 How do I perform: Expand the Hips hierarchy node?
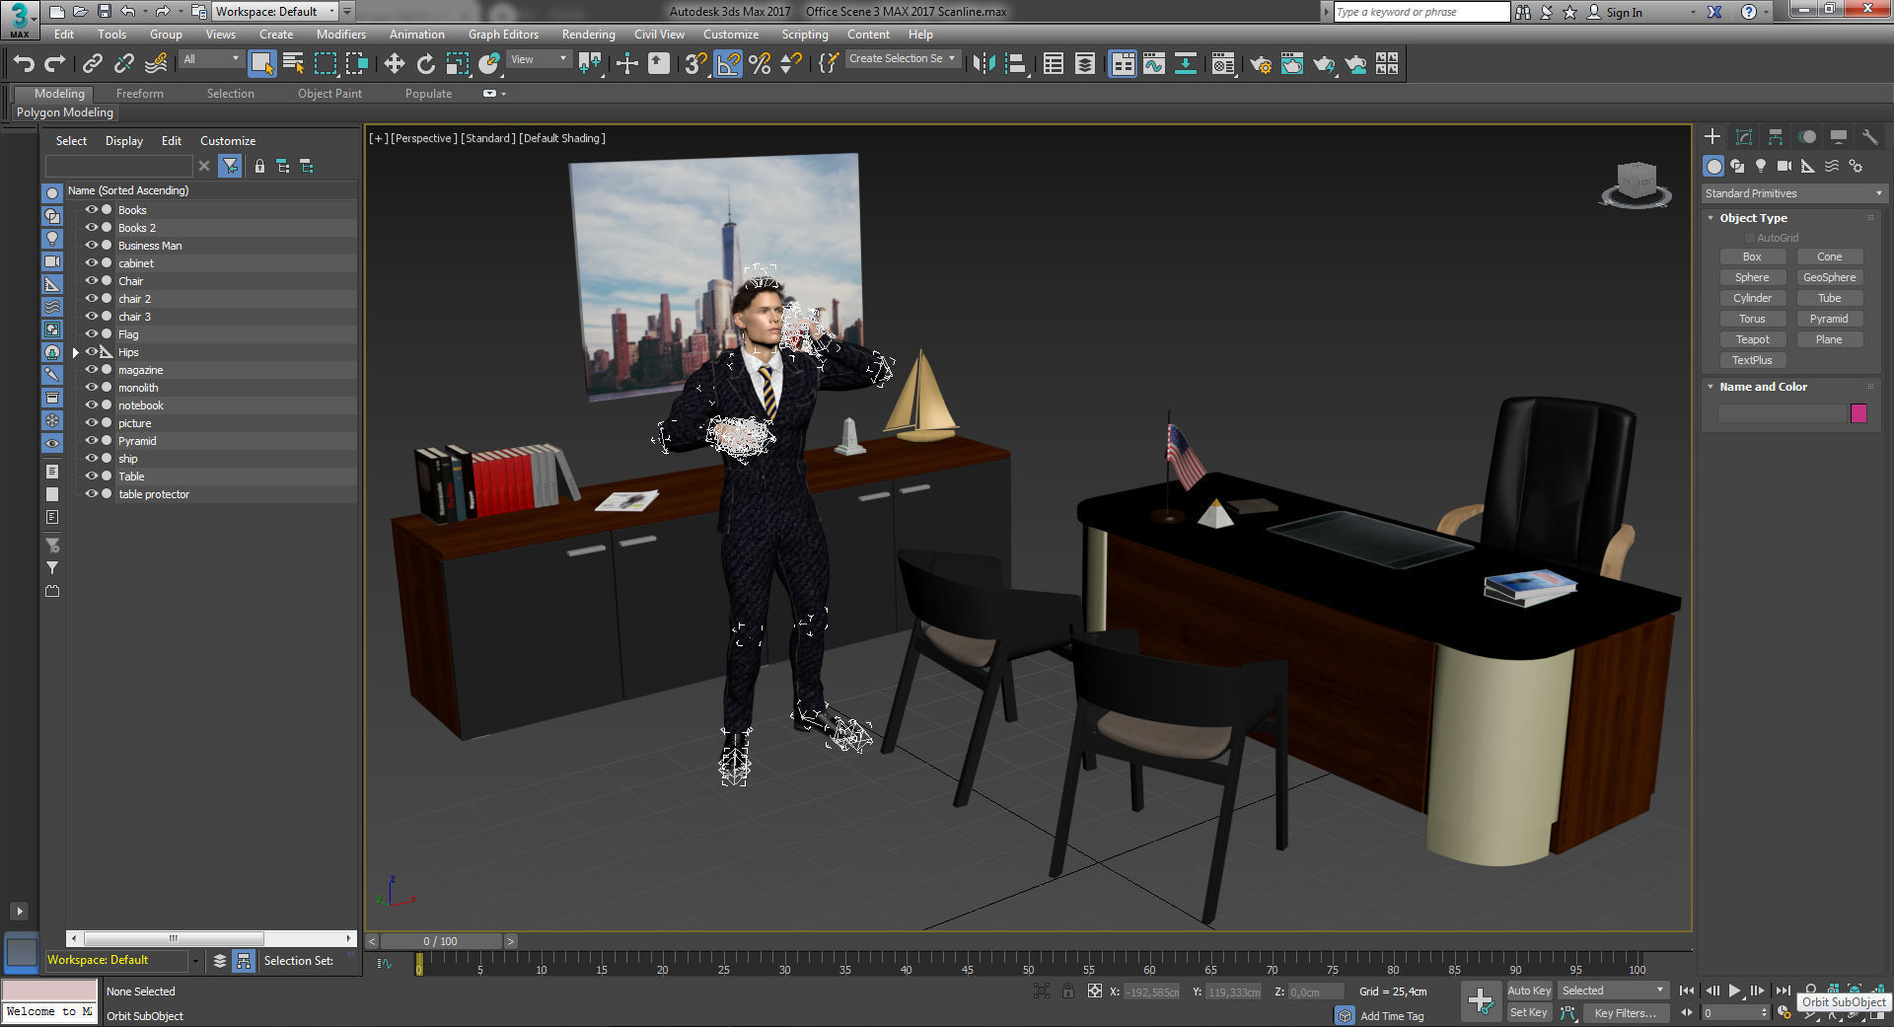76,352
